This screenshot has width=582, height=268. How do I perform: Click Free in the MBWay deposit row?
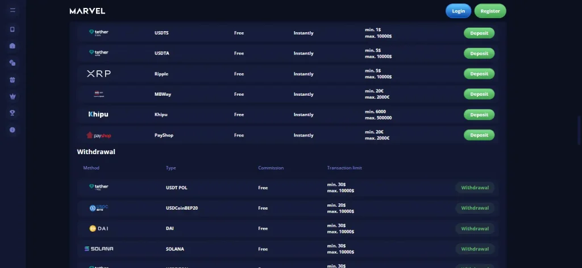pos(239,94)
